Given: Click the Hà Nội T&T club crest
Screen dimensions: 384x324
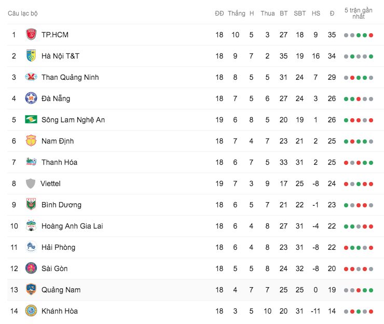Looking at the screenshot, I should pyautogui.click(x=31, y=56).
